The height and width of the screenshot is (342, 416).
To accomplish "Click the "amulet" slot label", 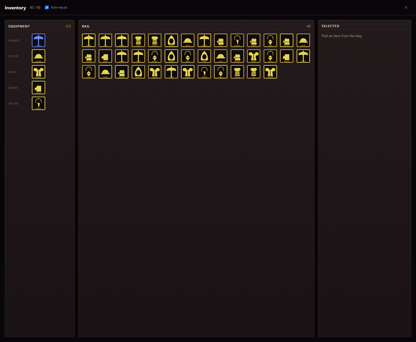I will coord(13,103).
